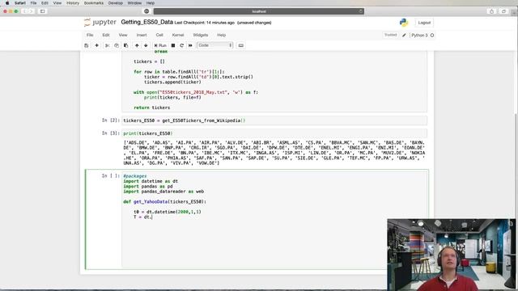Image resolution: width=518 pixels, height=291 pixels.
Task: Click the pencil edit-mode icon
Action: (x=404, y=35)
